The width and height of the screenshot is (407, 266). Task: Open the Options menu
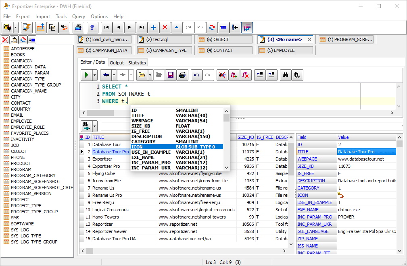point(99,16)
